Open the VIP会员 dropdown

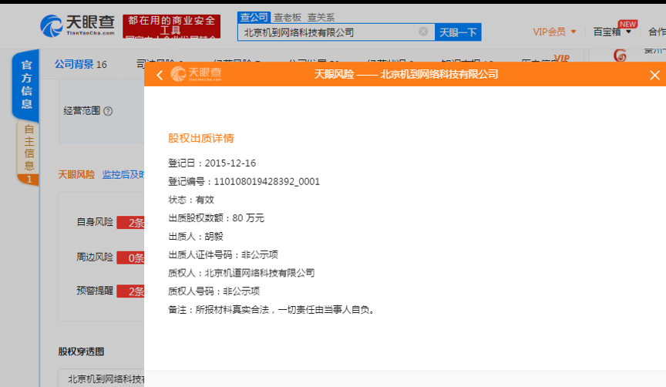tap(554, 32)
